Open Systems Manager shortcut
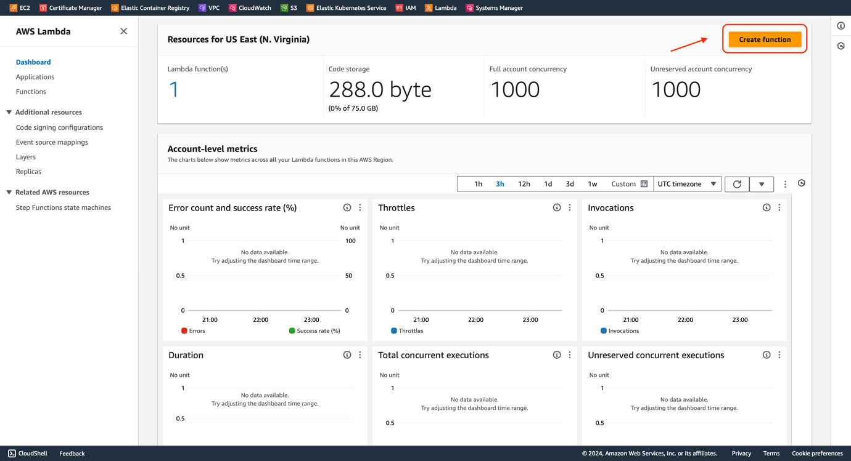The image size is (851, 461). (x=494, y=8)
